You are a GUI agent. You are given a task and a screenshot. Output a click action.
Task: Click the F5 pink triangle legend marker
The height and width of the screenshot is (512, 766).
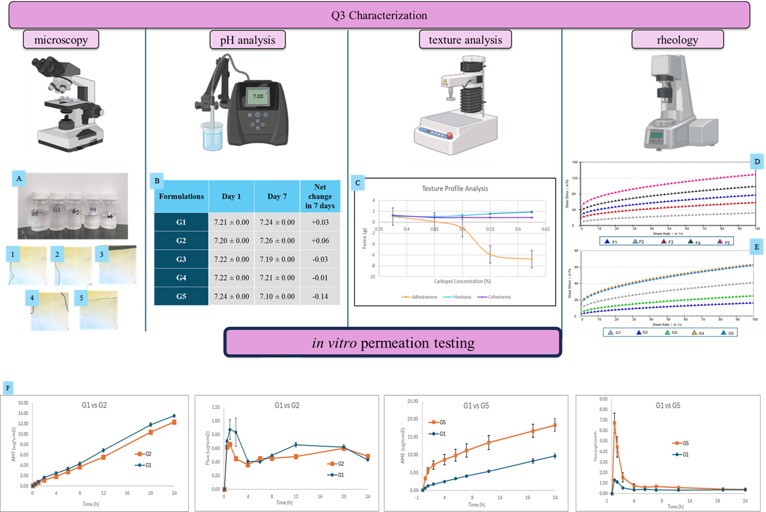pyautogui.click(x=720, y=242)
